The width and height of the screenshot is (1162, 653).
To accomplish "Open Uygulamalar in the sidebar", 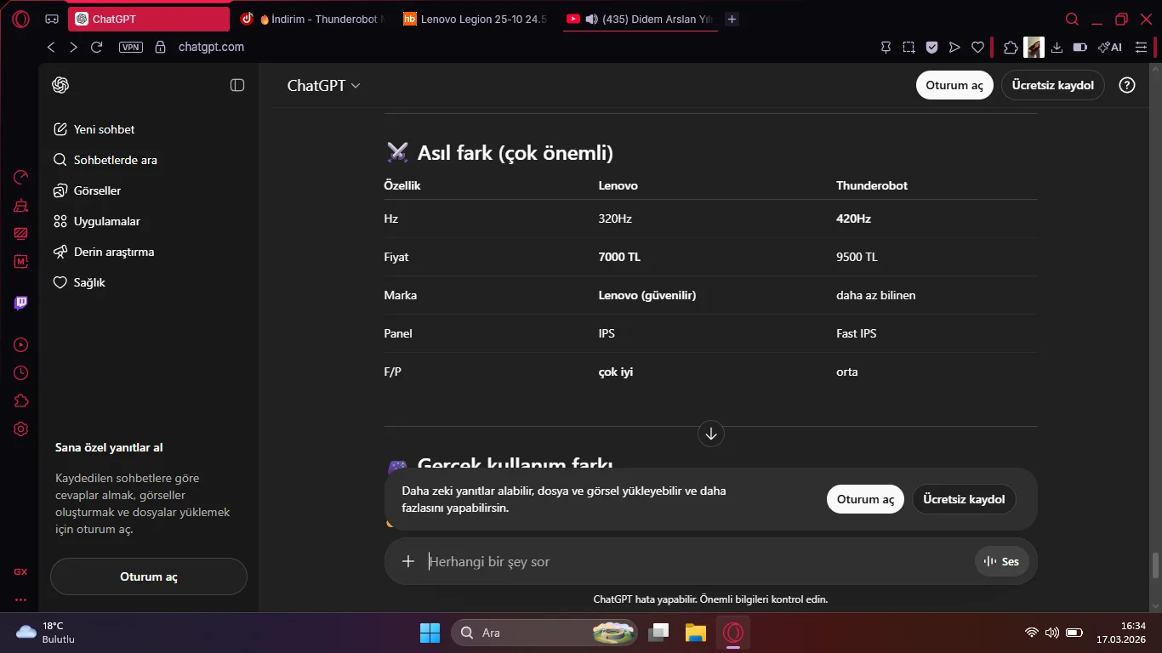I will 149,221.
